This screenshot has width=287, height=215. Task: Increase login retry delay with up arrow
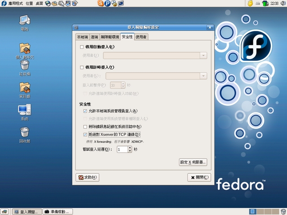pos(130,148)
